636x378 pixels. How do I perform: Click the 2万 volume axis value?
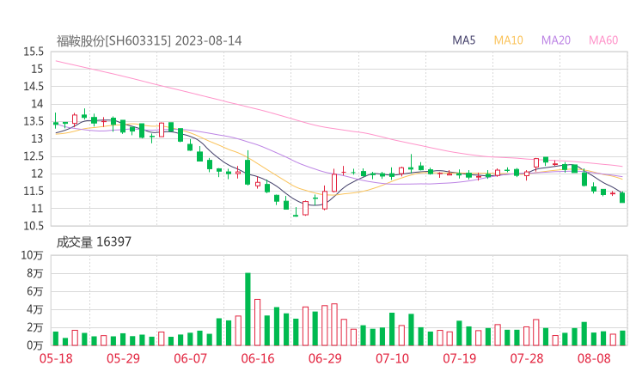[35, 327]
